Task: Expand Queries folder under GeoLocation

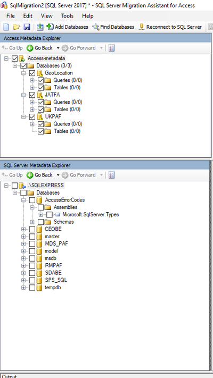Action: (x=32, y=80)
